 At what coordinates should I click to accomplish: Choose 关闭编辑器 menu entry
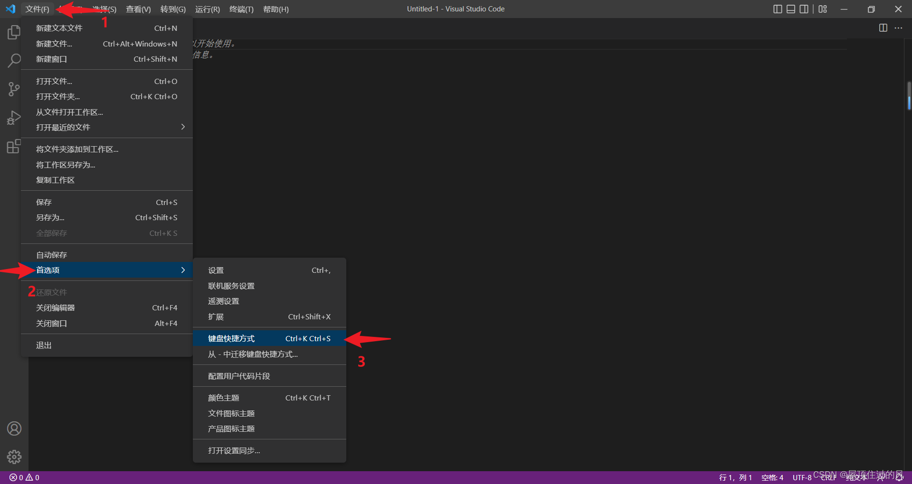(107, 307)
